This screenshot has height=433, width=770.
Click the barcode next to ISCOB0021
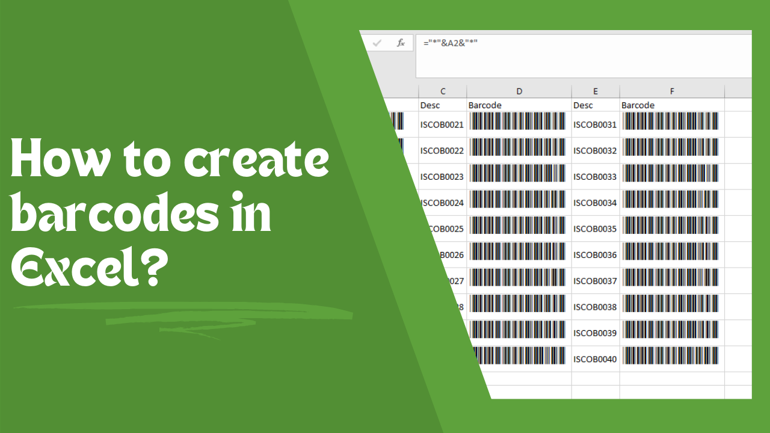tap(518, 121)
